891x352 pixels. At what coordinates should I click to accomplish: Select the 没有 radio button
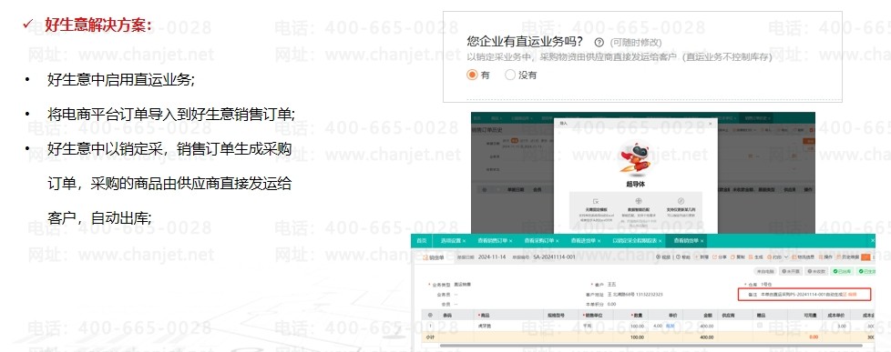point(509,75)
